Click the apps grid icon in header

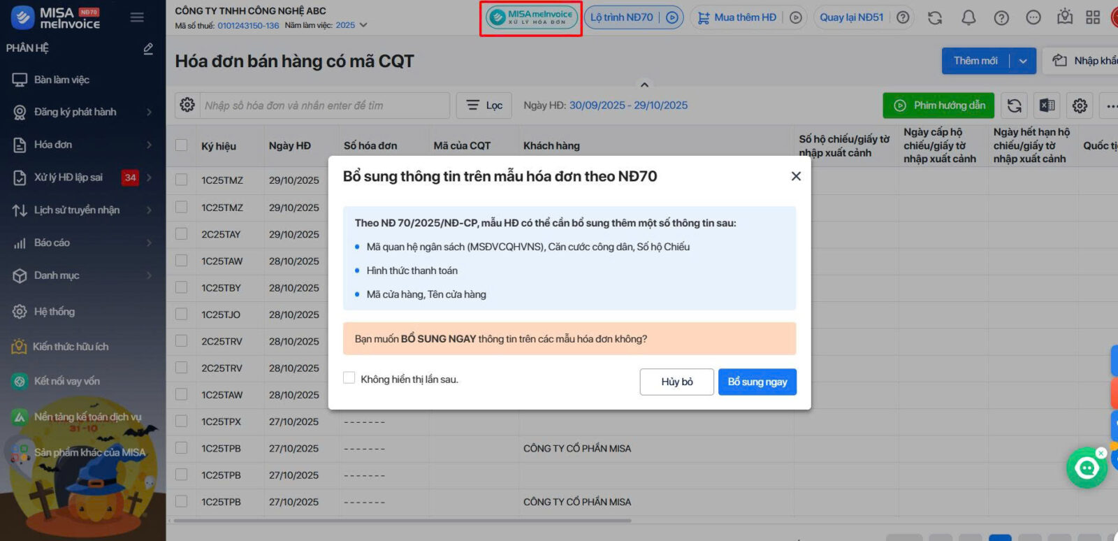click(1093, 17)
